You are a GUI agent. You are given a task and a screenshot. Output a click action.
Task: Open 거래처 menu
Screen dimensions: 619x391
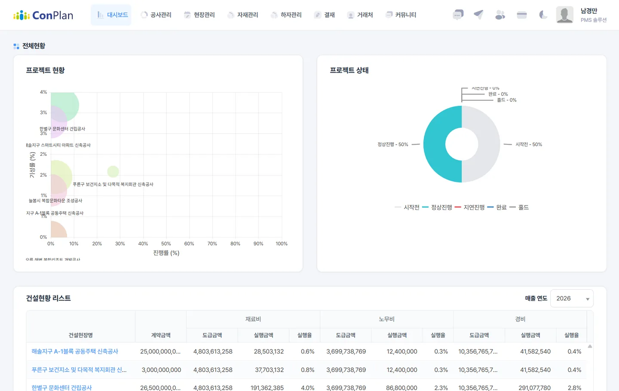click(360, 15)
